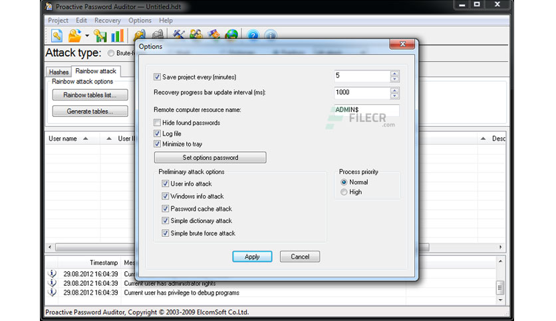Image resolution: width=556 pixels, height=321 pixels.
Task: Click the Open project folder icon
Action: 74,35
